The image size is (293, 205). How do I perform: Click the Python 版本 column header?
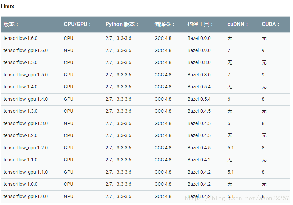click(122, 24)
